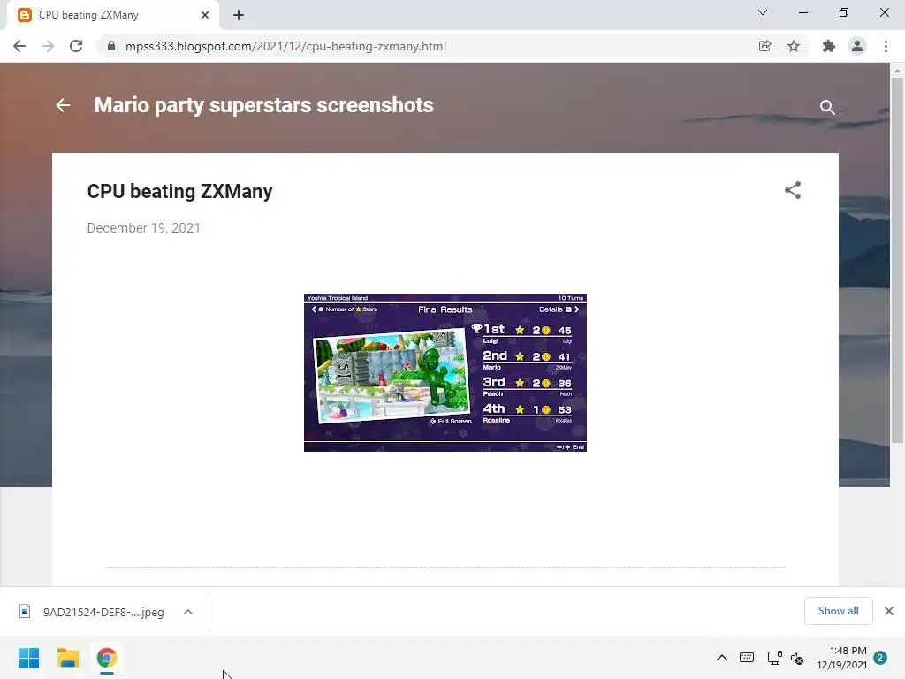Click the browser forward arrow
The width and height of the screenshot is (905, 679).
(x=48, y=46)
